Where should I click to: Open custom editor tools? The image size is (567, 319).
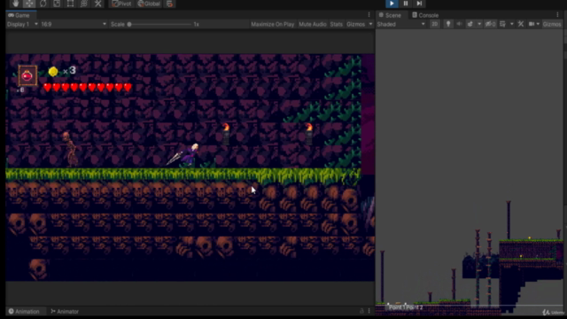point(97,4)
